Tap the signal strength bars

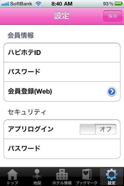5,4
